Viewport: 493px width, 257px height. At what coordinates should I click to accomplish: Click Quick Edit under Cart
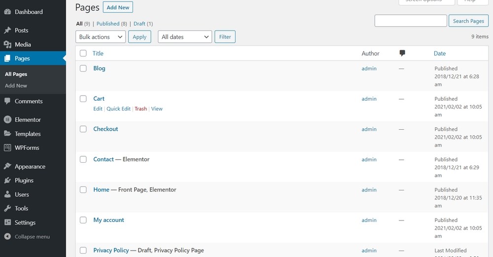coord(118,109)
